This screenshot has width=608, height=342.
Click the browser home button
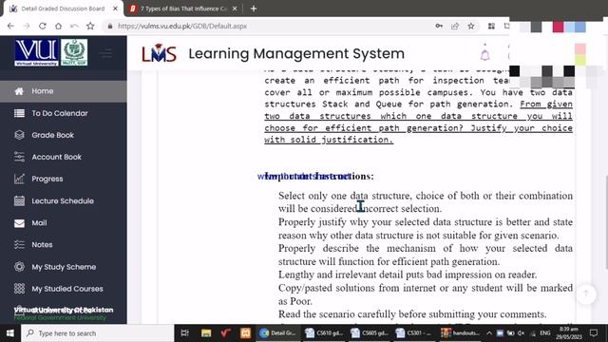click(x=58, y=26)
